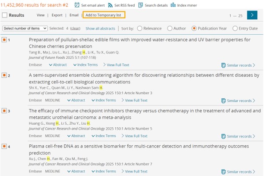Select the Entry Date sort option
Screen dimensions: 264x176
click(x=235, y=29)
